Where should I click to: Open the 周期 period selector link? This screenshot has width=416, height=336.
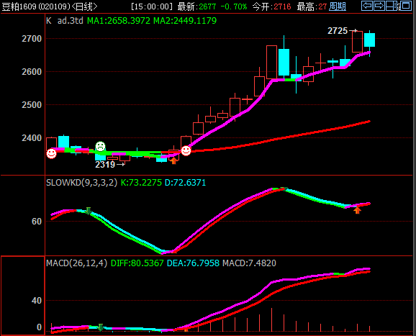tap(338, 6)
